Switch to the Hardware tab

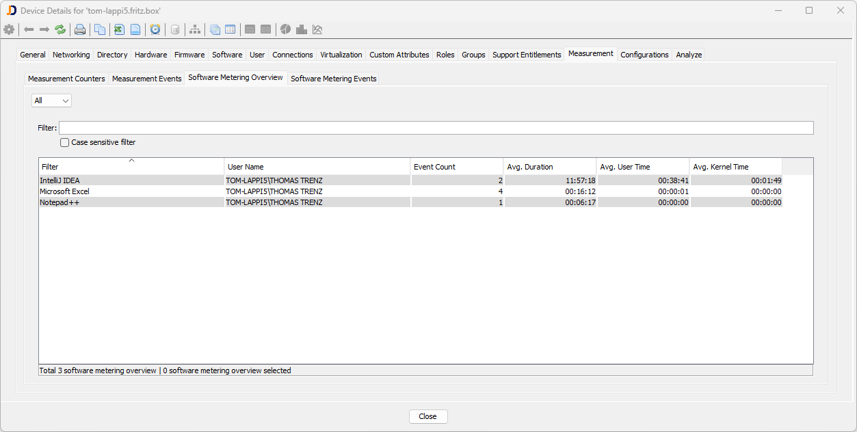150,54
